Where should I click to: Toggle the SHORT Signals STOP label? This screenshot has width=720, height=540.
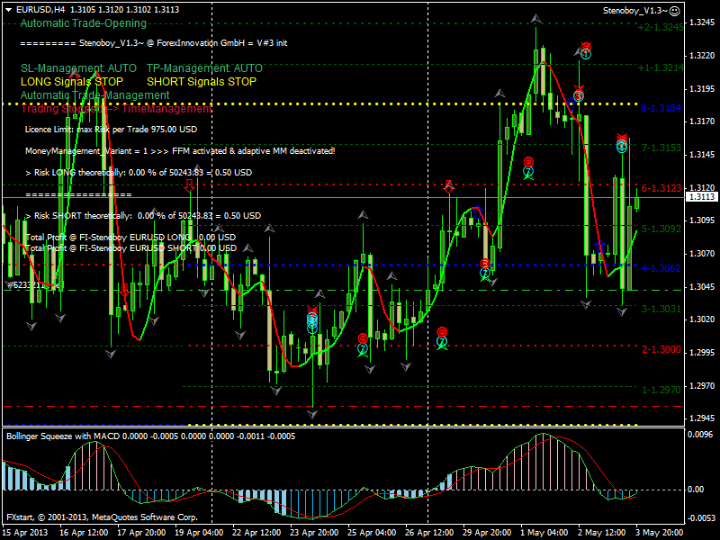[x=201, y=81]
